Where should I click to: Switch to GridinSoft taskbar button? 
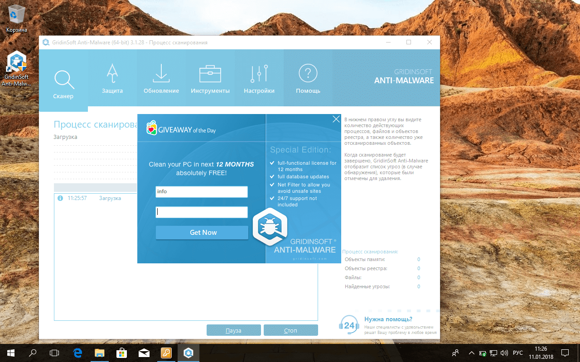188,352
